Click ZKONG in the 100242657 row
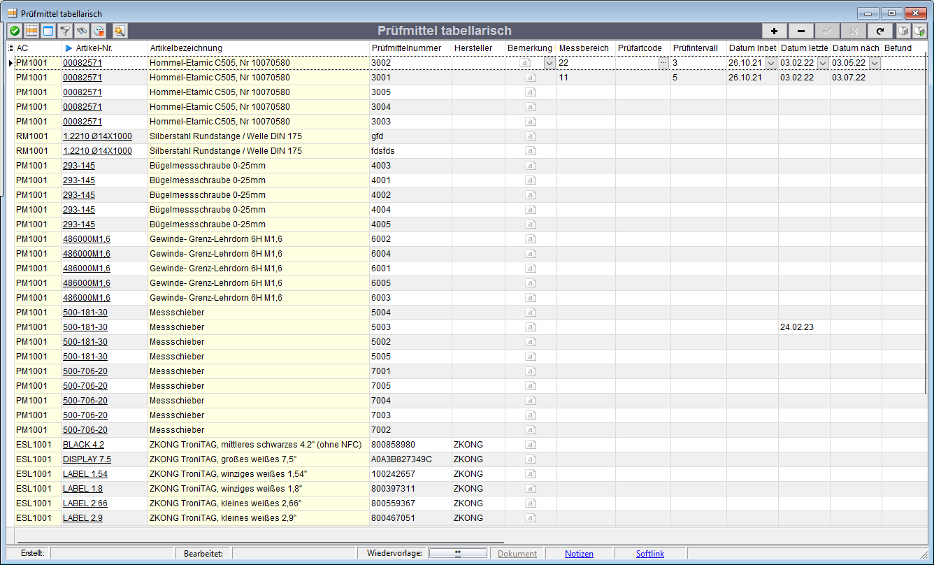The height and width of the screenshot is (565, 934). [468, 474]
